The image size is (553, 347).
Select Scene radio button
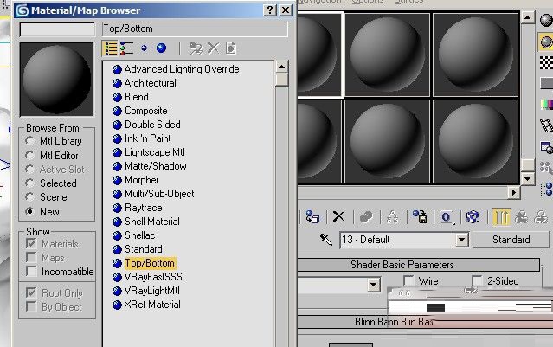coord(30,197)
